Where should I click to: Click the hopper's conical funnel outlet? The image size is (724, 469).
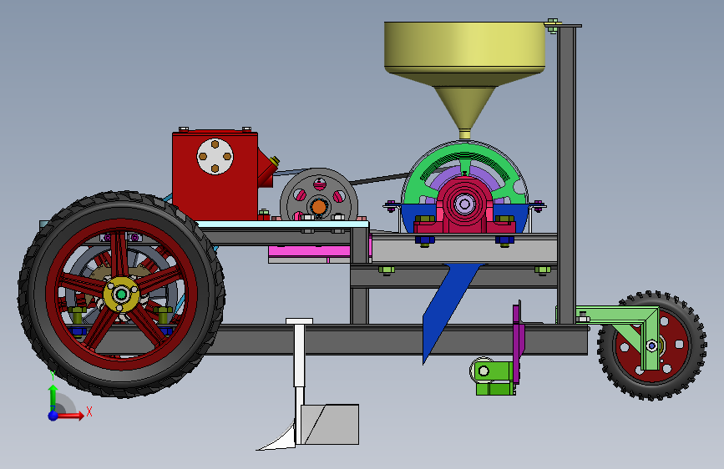pyautogui.click(x=464, y=108)
